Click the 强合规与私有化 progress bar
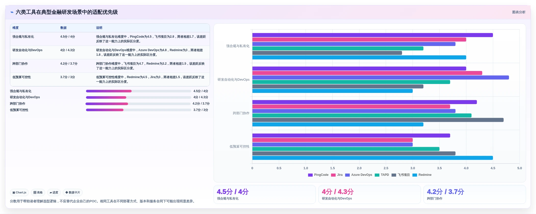 (x=139, y=91)
